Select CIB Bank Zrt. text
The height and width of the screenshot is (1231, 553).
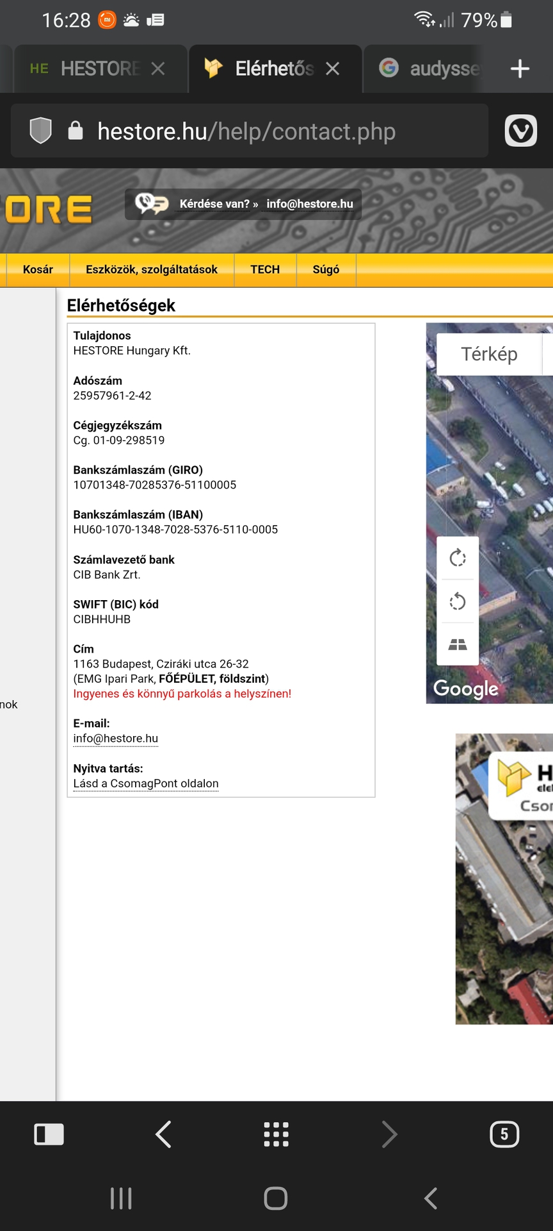click(107, 574)
